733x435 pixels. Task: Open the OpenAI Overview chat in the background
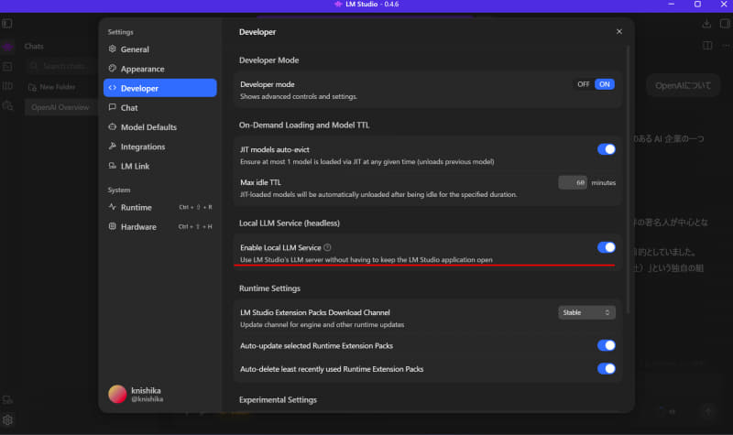pos(60,107)
